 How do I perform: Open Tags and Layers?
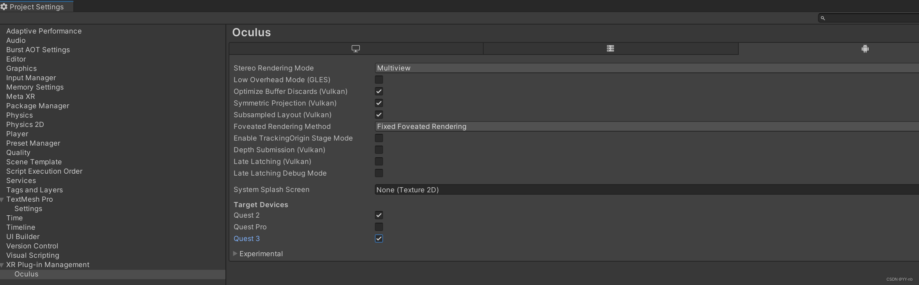tap(34, 190)
